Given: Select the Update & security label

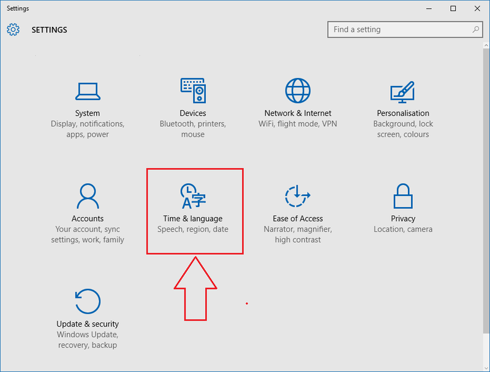Looking at the screenshot, I should pyautogui.click(x=88, y=324).
